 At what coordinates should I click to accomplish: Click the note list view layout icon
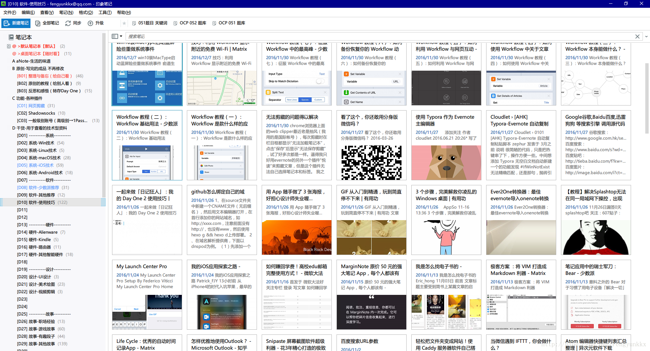point(115,36)
